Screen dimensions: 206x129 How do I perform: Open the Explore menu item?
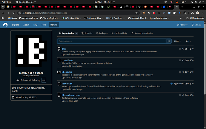click(x=16, y=25)
